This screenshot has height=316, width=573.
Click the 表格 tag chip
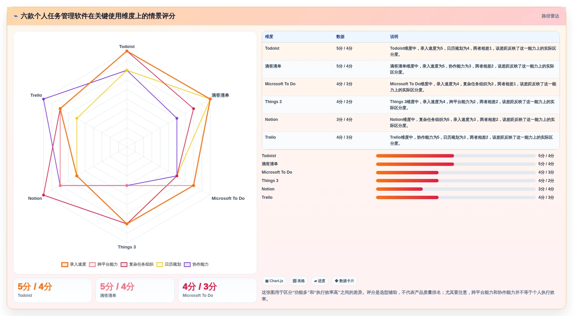[299, 281]
